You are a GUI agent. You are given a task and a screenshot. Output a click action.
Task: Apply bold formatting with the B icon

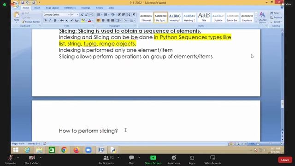(x=45, y=20)
